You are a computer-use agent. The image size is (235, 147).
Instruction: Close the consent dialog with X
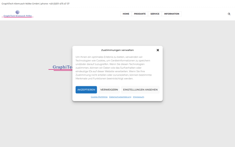(158, 50)
